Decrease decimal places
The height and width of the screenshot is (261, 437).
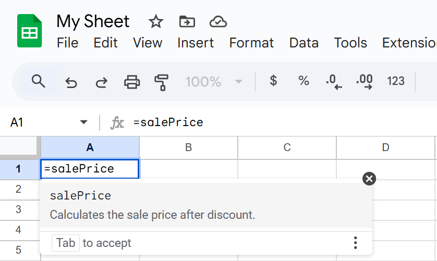333,82
